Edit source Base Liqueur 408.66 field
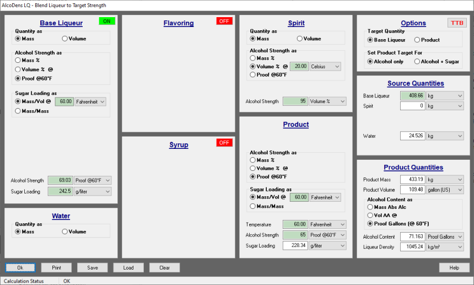This screenshot has height=285, width=474. [413, 96]
